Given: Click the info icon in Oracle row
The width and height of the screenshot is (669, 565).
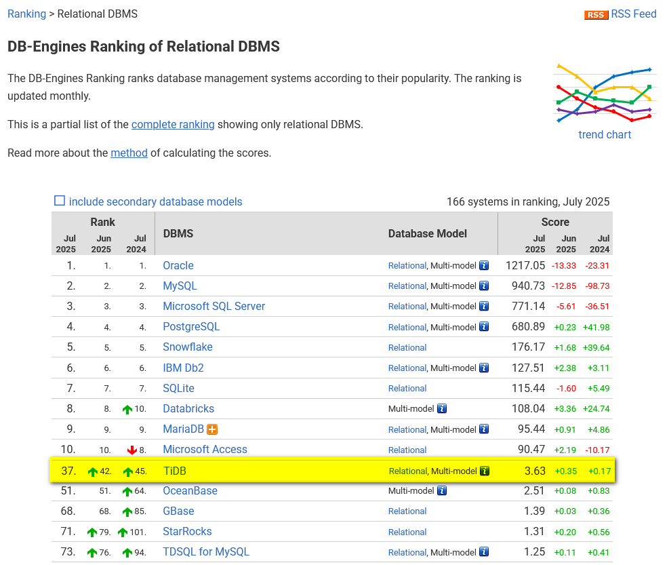Looking at the screenshot, I should (x=484, y=266).
